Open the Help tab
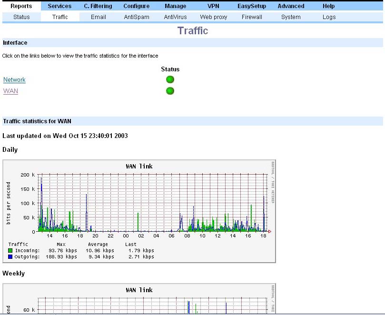The width and height of the screenshot is (385, 315). (328, 6)
